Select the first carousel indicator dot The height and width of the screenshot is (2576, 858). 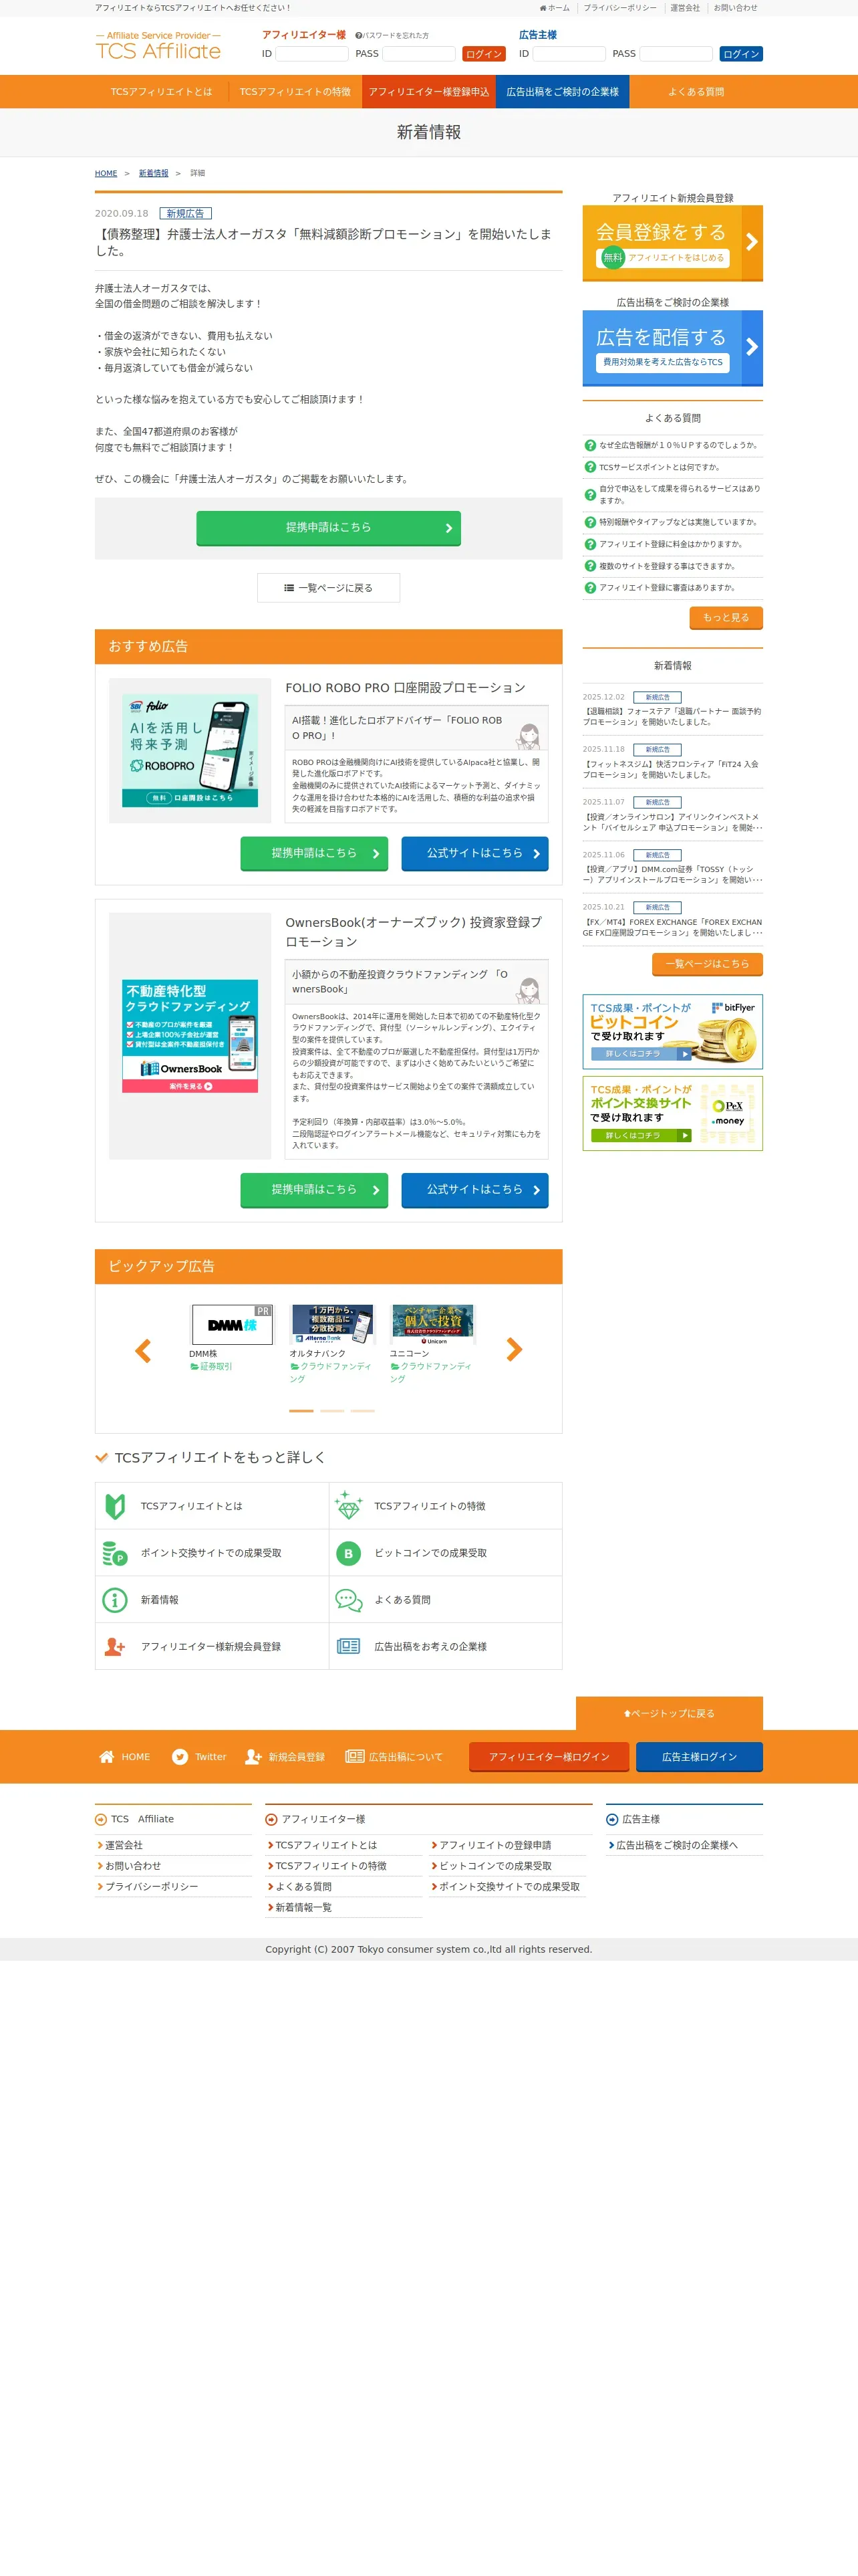click(301, 1411)
